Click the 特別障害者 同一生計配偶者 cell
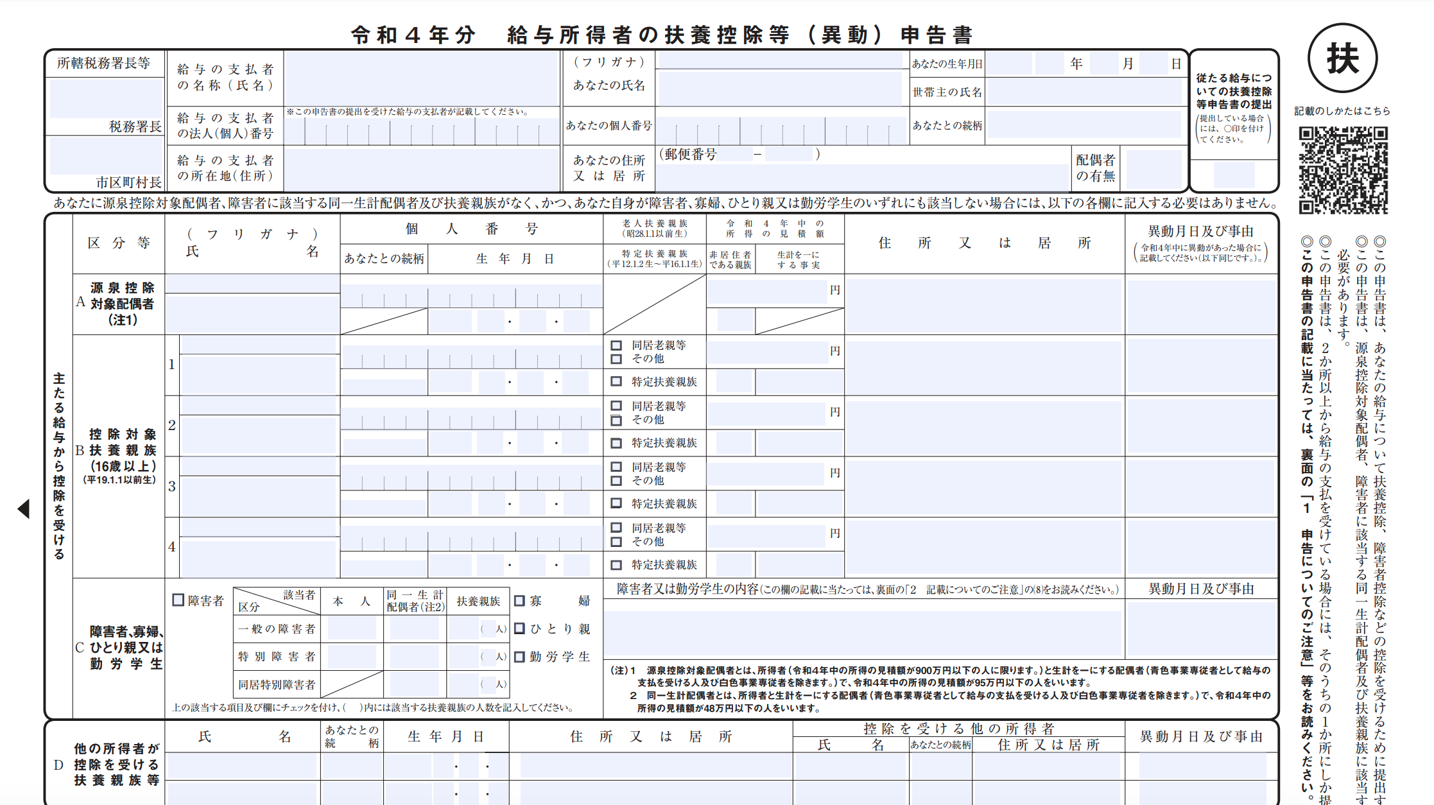The image size is (1434, 805). (414, 657)
